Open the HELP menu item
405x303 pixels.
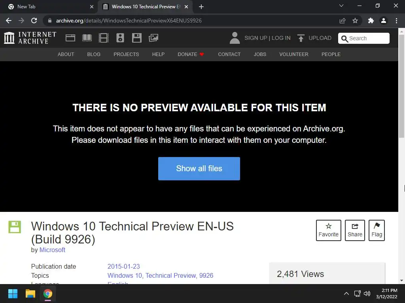click(x=158, y=54)
